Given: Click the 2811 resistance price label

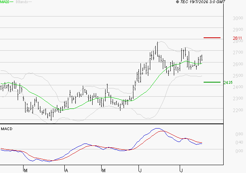Looking at the screenshot, I should (237, 38).
